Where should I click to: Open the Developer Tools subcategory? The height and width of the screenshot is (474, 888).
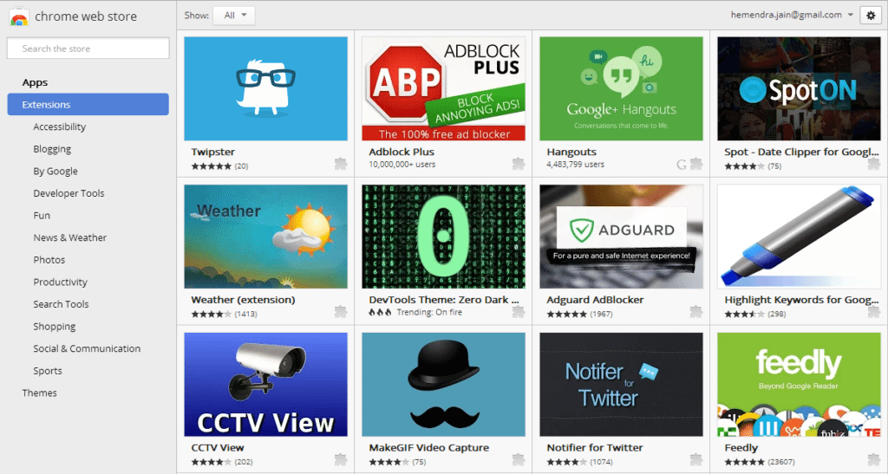[x=69, y=193]
